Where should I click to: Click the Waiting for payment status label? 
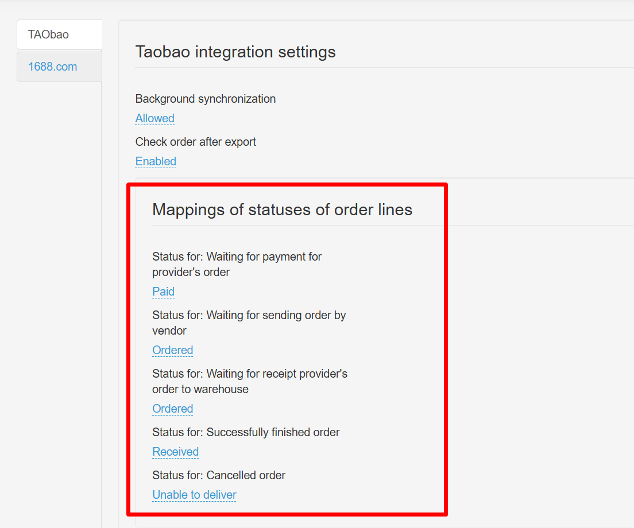tap(237, 264)
